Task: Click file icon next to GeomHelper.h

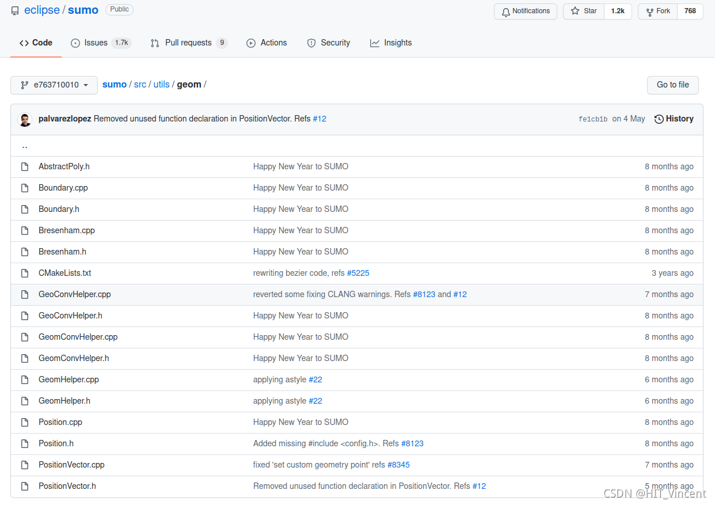Action: [x=25, y=401]
